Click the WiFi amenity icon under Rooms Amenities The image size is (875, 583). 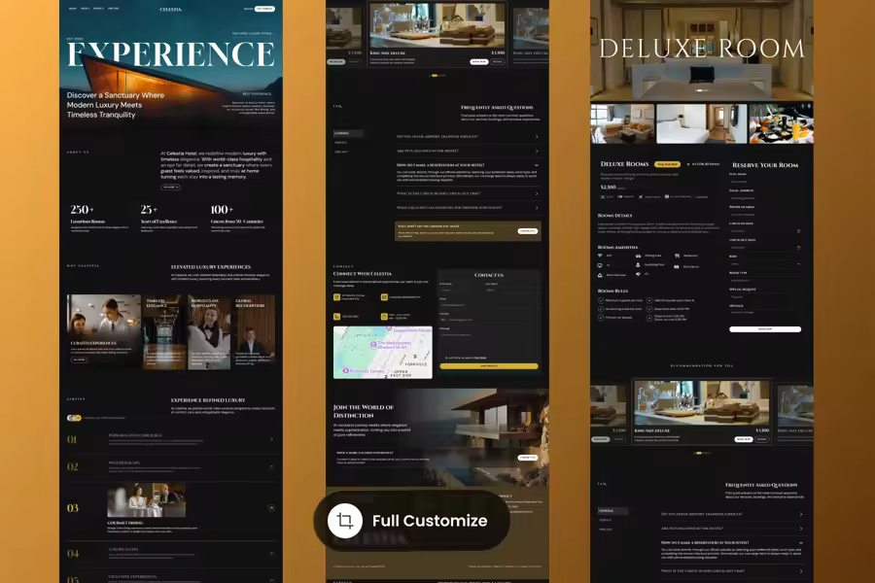[x=601, y=256]
